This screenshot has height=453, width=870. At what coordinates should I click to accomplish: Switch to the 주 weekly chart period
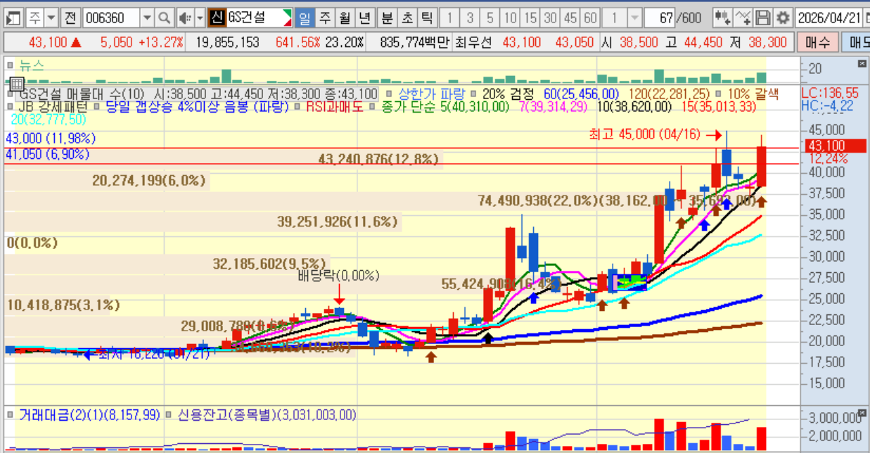tap(324, 17)
